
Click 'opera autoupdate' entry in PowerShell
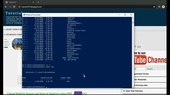click(74, 45)
